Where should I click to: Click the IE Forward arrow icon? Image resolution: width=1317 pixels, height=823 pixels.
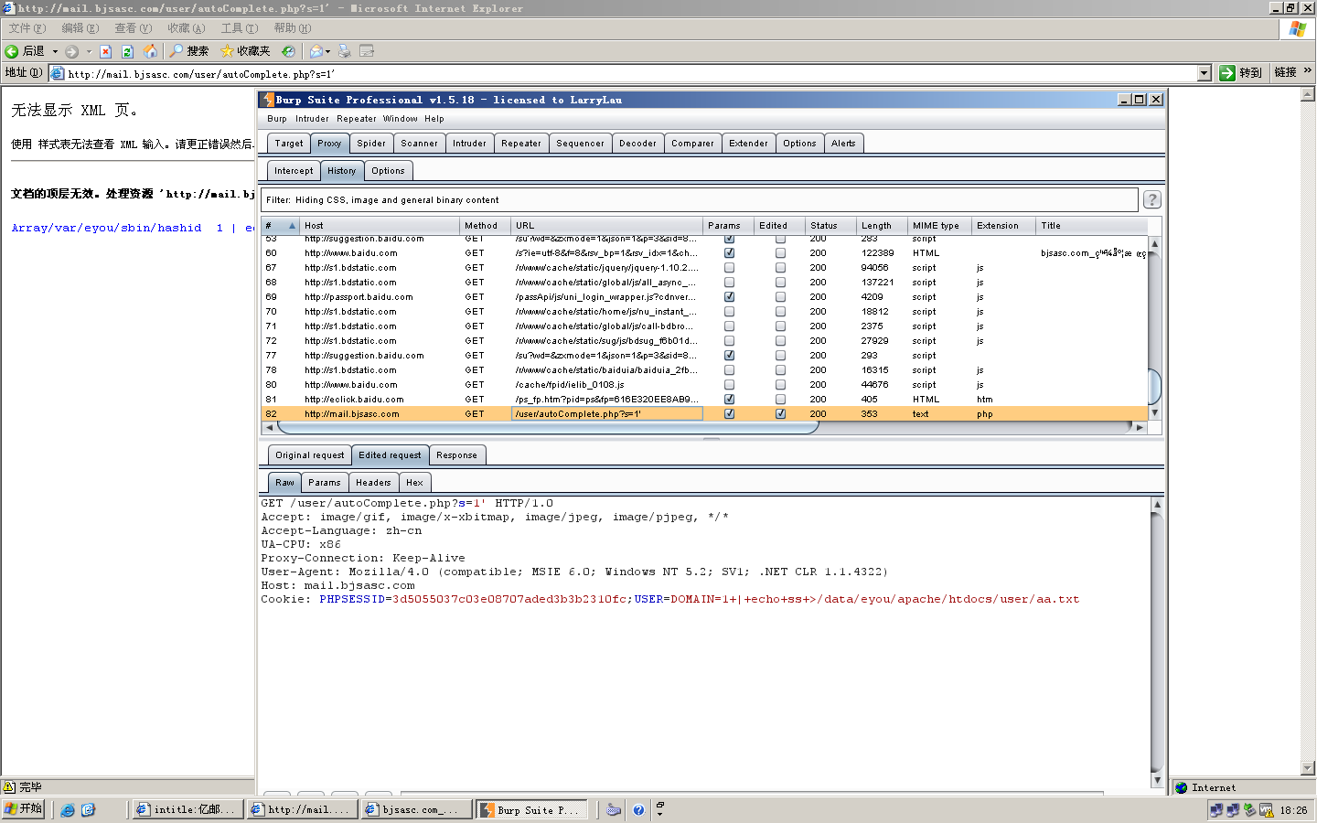pyautogui.click(x=71, y=51)
